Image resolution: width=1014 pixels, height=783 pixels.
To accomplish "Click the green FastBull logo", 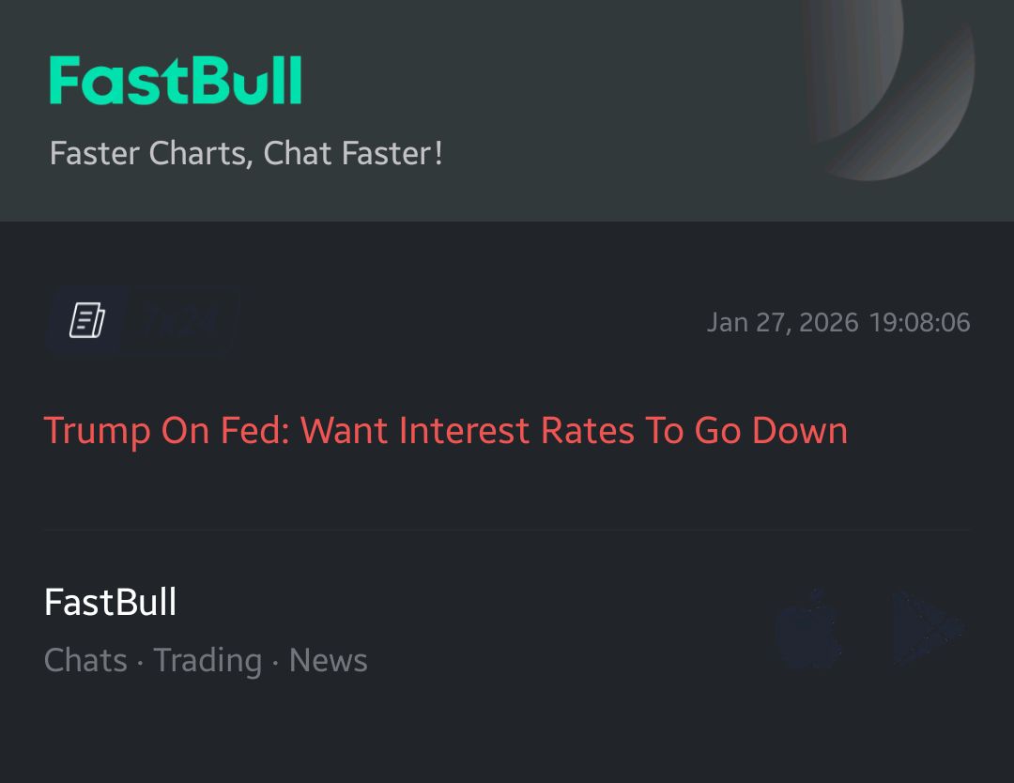I will [x=176, y=81].
